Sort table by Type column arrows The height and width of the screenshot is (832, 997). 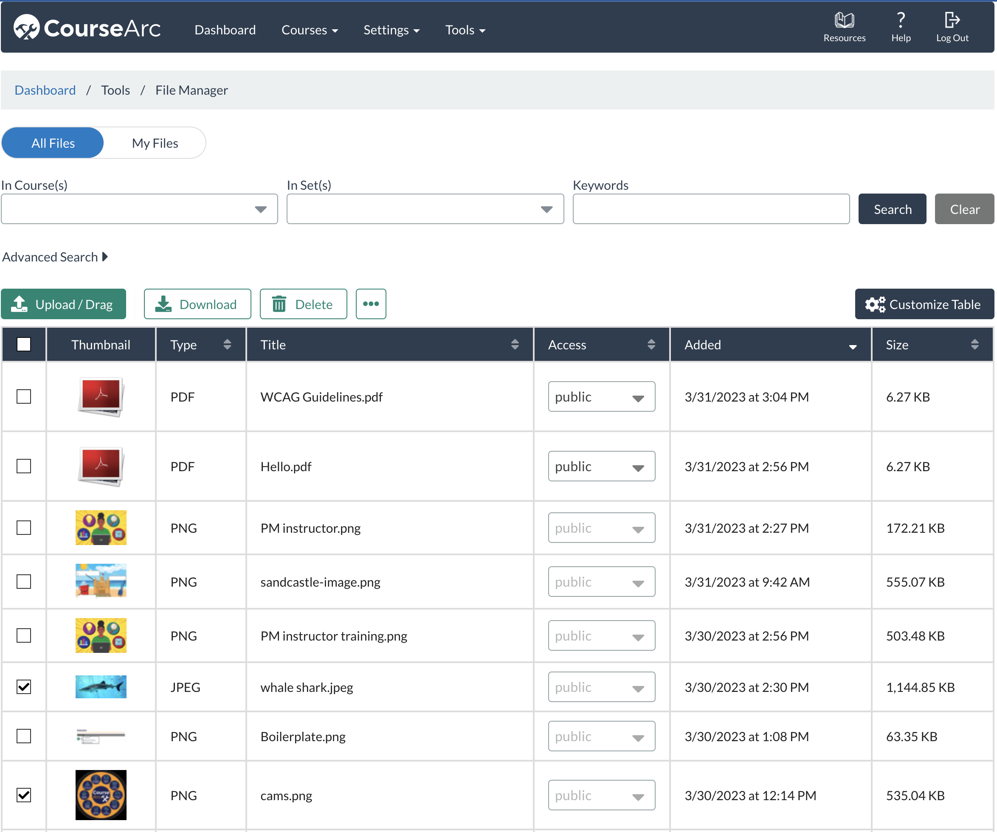coord(227,345)
